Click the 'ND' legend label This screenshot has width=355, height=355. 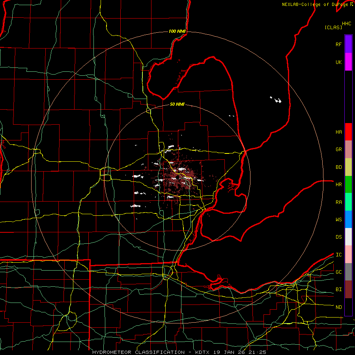point(338,307)
